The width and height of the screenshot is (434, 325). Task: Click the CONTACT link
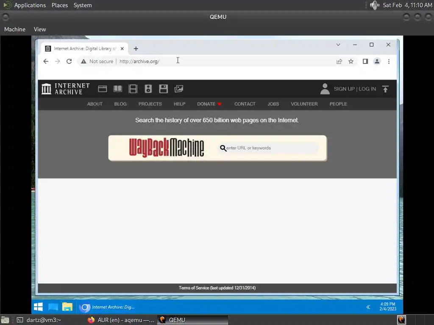click(245, 104)
